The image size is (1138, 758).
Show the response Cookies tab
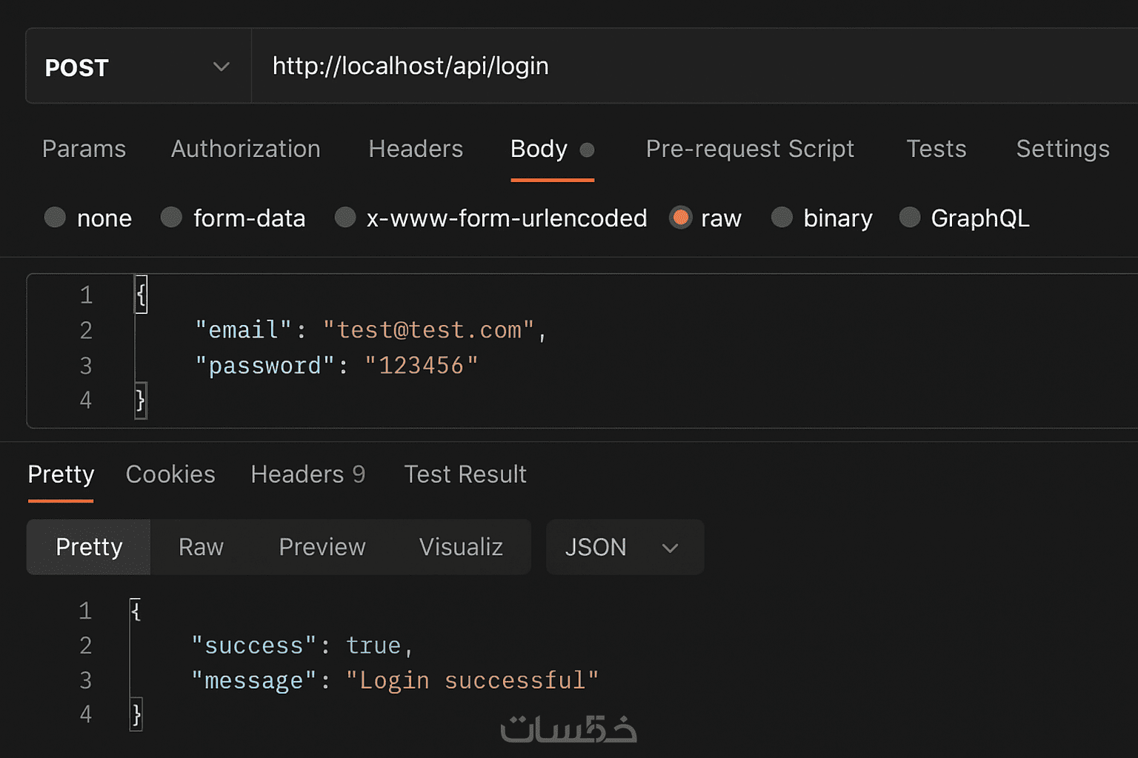[x=170, y=474]
